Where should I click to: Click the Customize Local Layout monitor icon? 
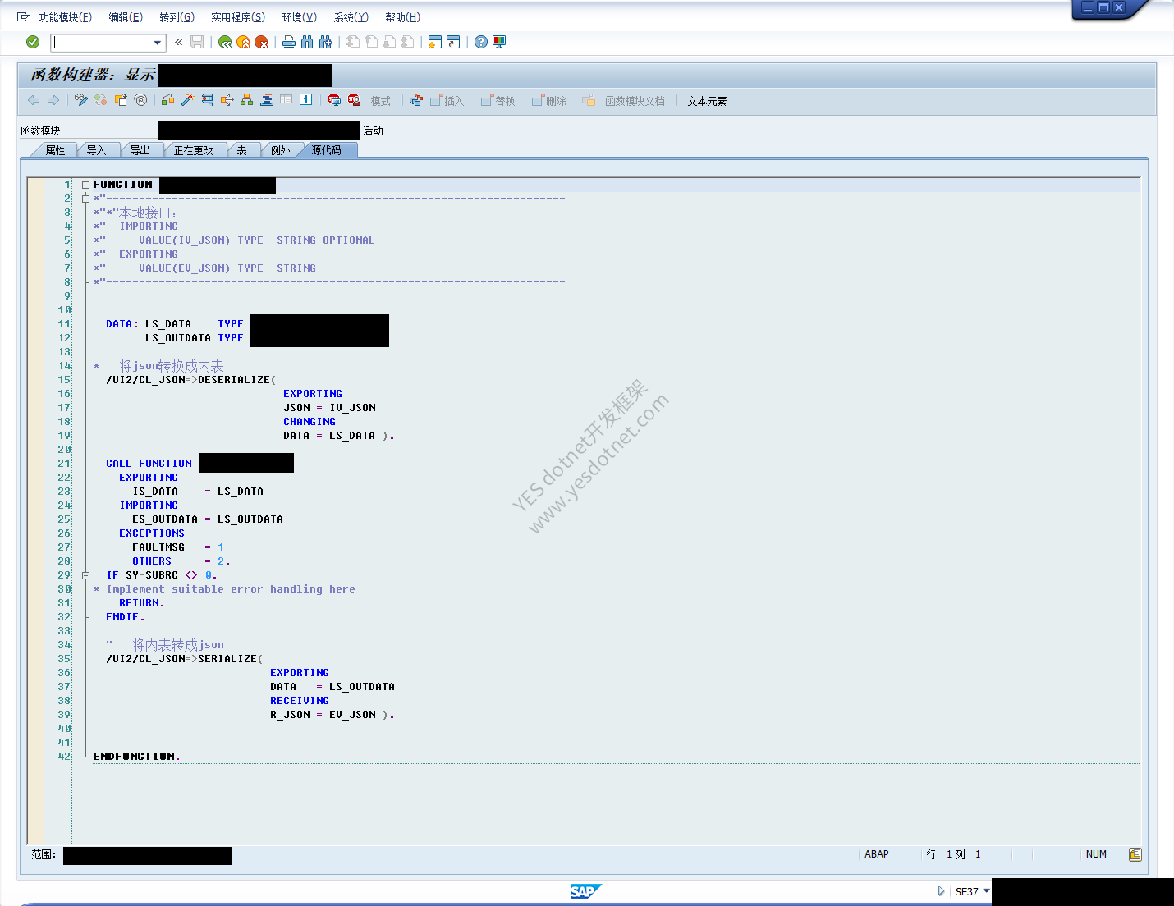coord(499,42)
